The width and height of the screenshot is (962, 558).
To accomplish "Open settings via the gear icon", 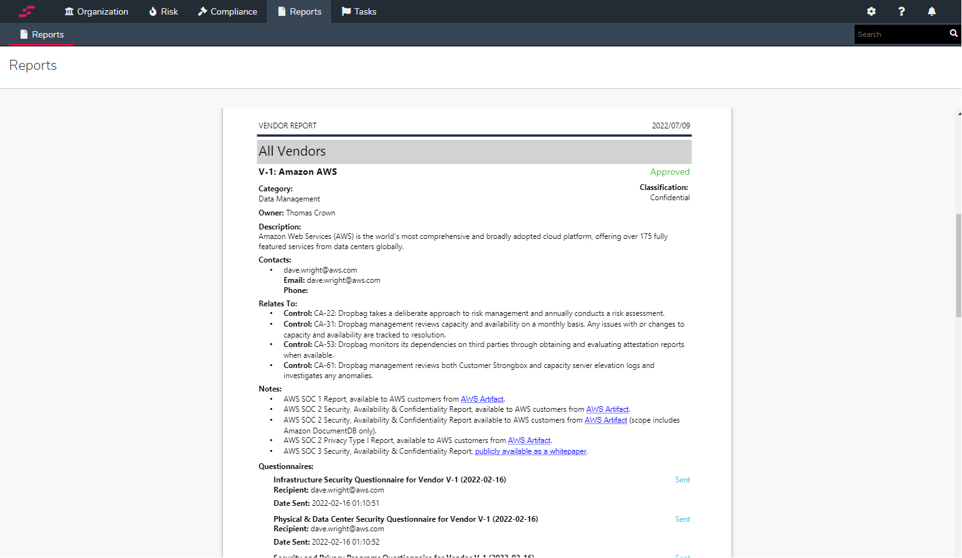I will point(871,11).
